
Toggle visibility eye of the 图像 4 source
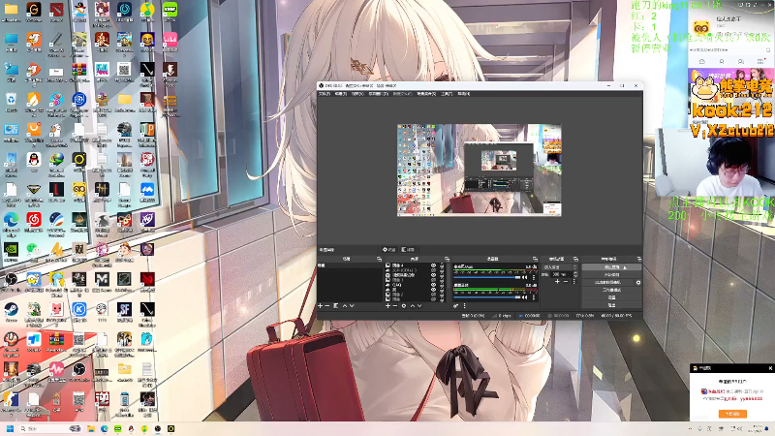(433, 265)
